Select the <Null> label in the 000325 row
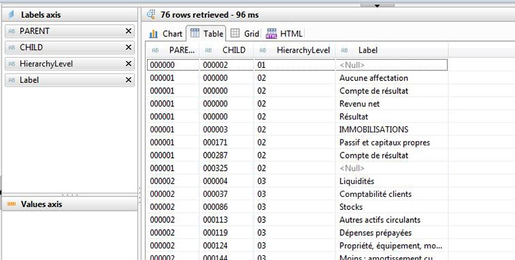This screenshot has width=515, height=260. coord(391,168)
